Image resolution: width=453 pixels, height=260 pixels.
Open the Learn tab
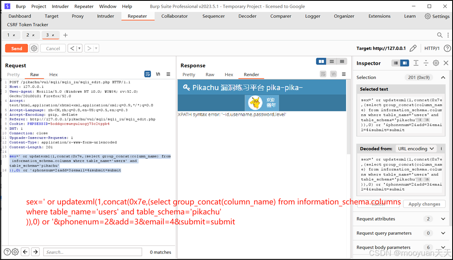[x=410, y=16]
